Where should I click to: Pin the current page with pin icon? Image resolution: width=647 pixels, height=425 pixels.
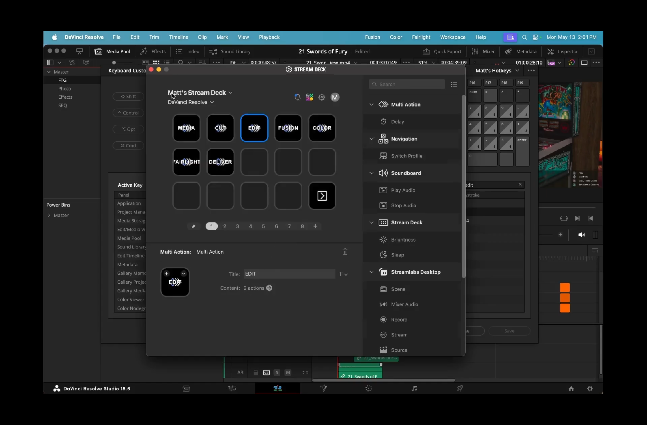pos(194,226)
